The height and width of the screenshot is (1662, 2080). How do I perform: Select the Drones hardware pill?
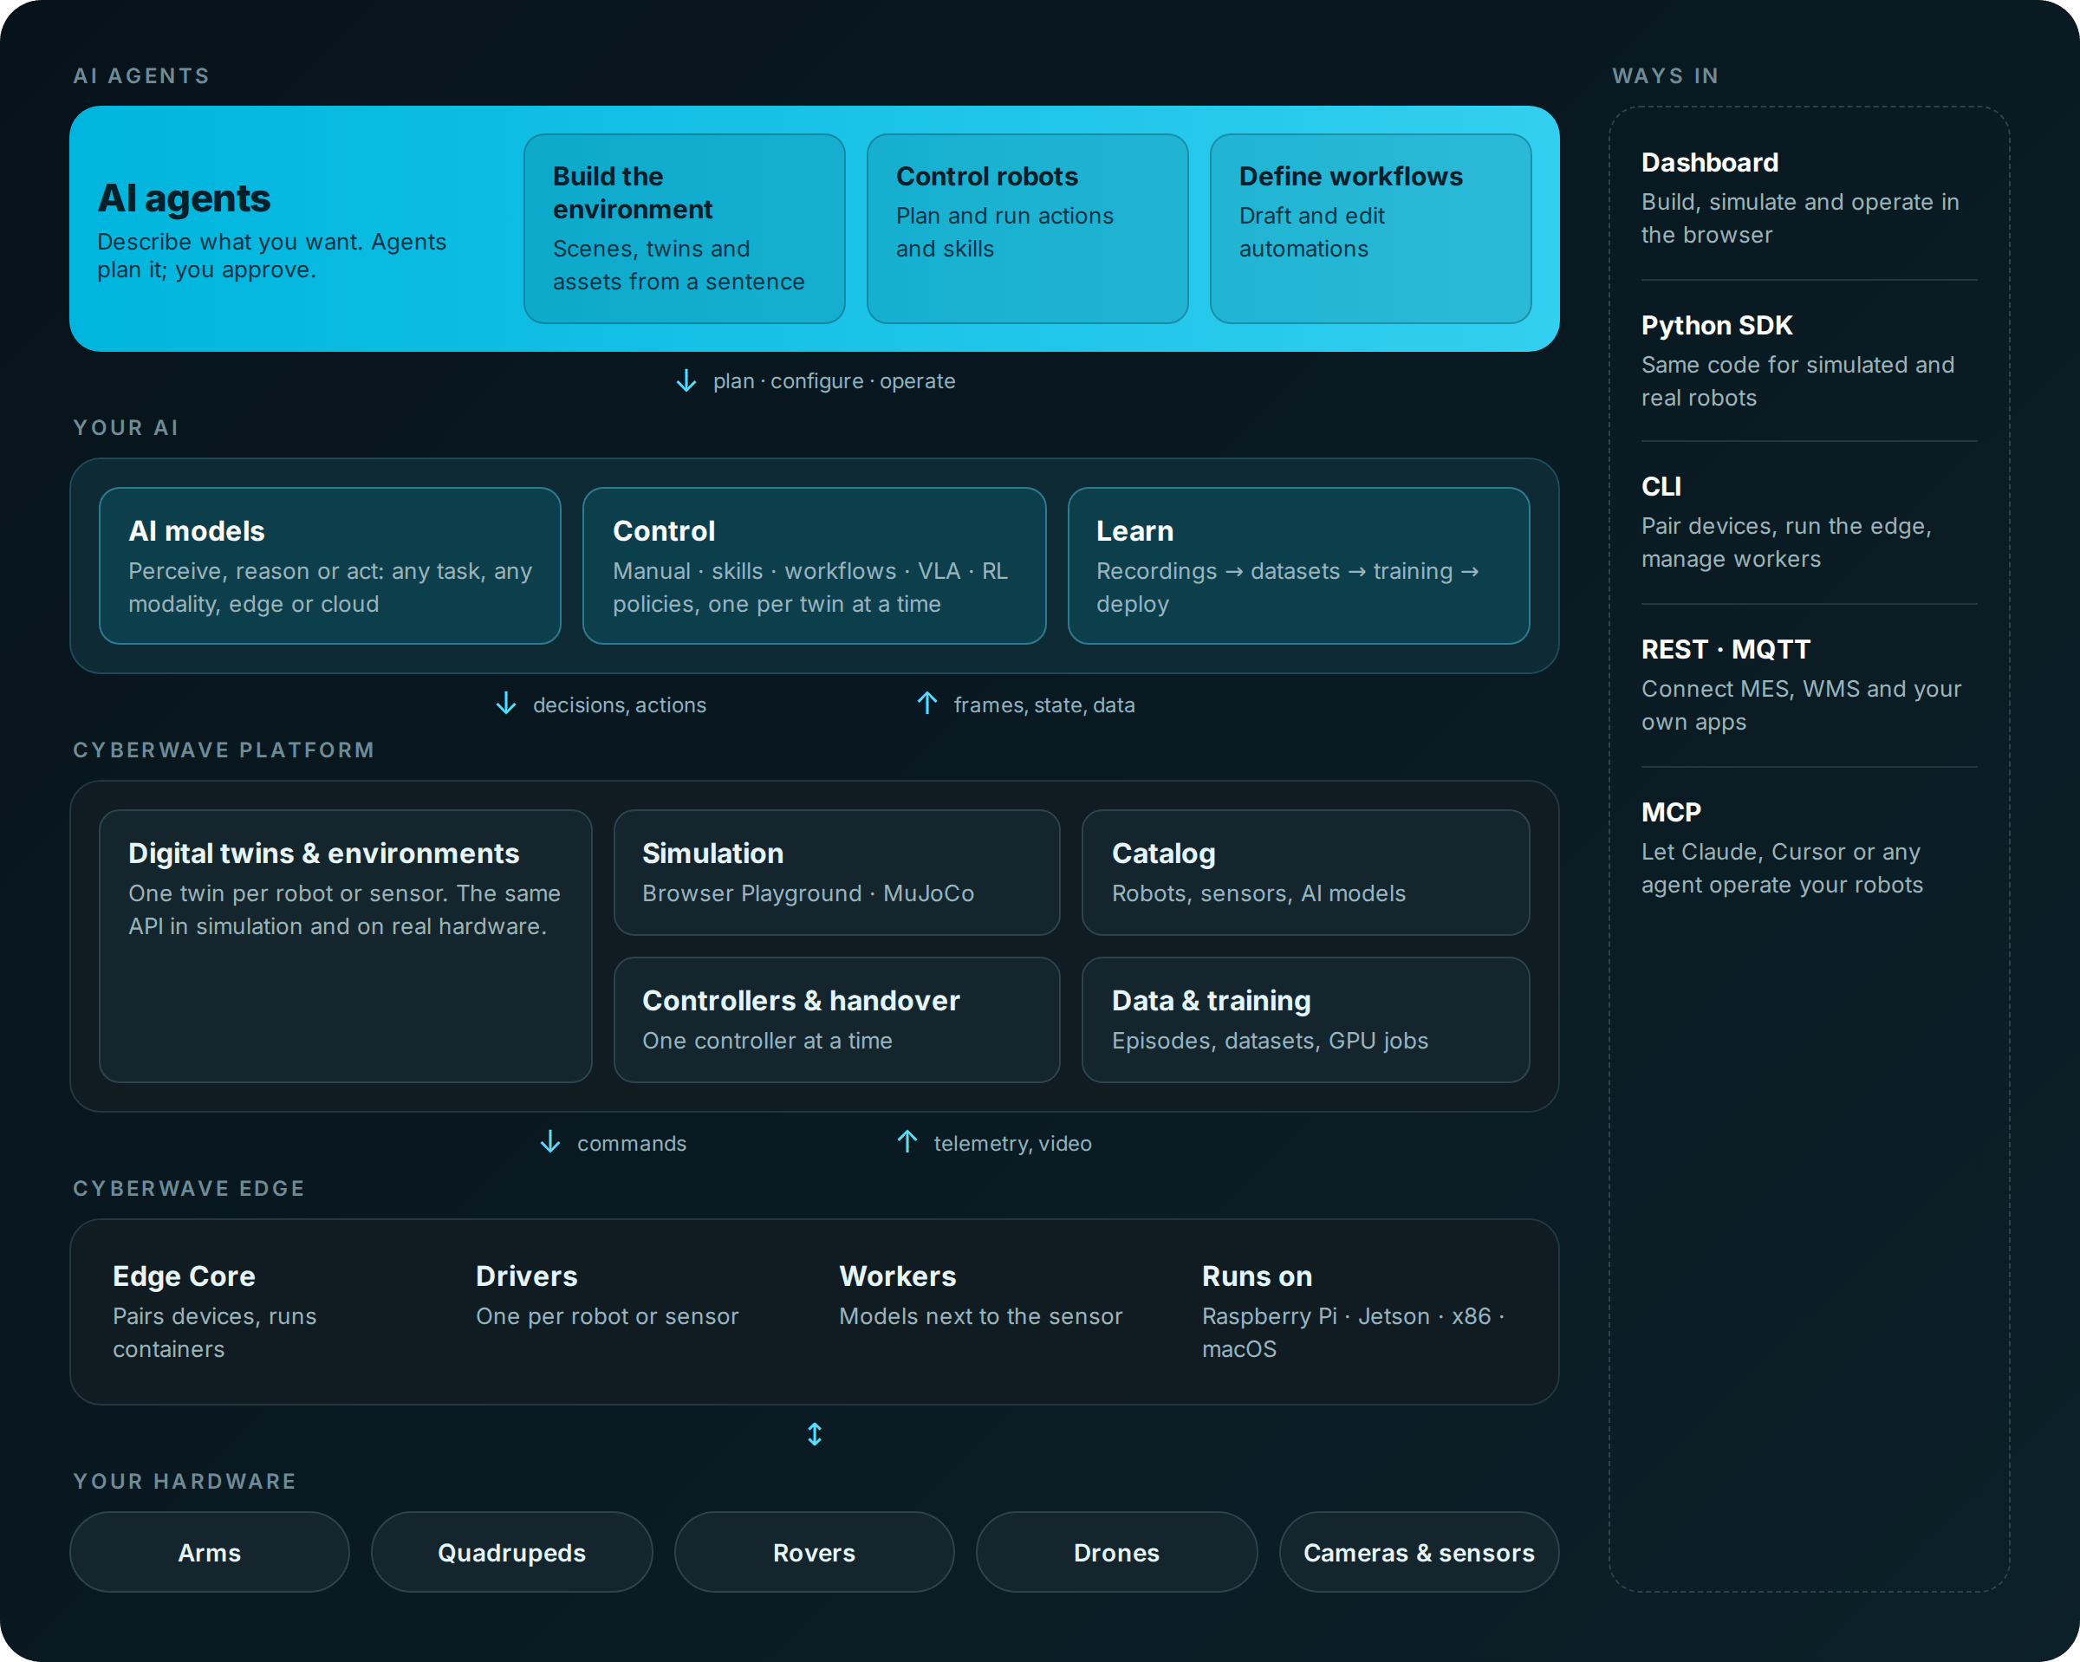point(1116,1552)
